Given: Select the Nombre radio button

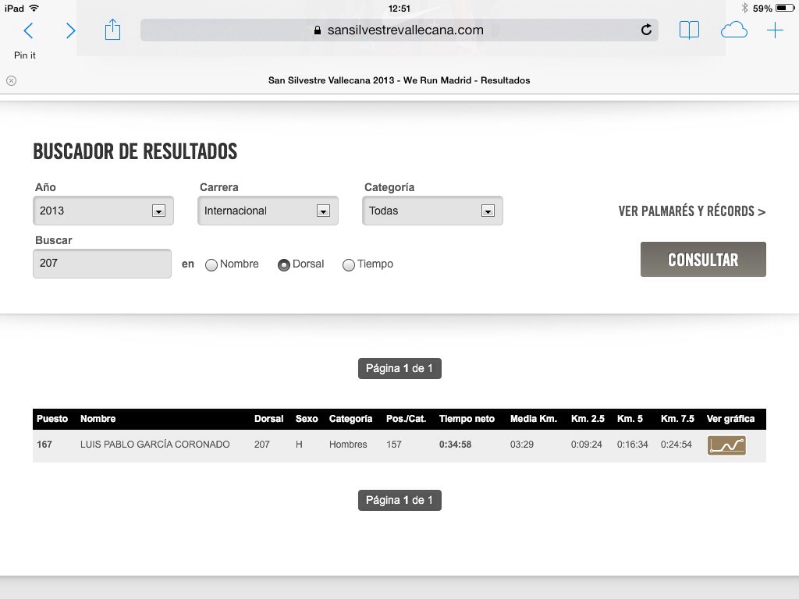Looking at the screenshot, I should (211, 265).
